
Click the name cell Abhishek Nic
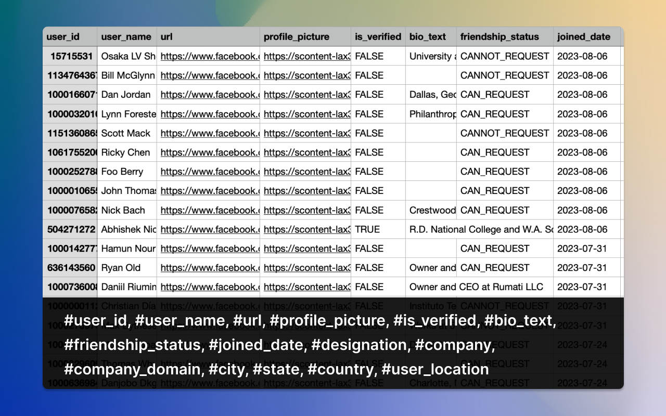[x=127, y=229]
